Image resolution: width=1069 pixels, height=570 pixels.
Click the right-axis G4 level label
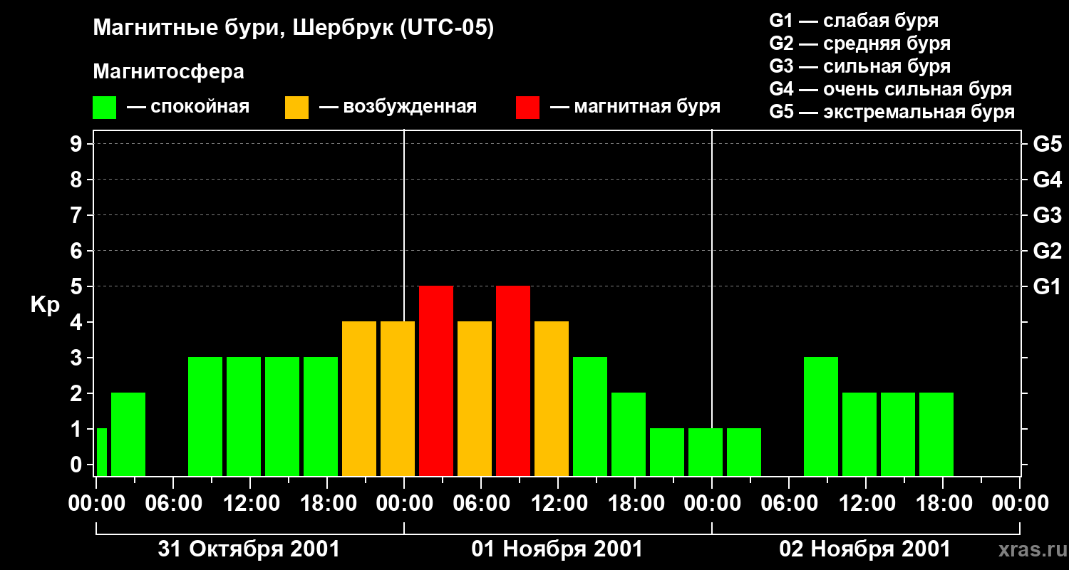click(x=1047, y=180)
